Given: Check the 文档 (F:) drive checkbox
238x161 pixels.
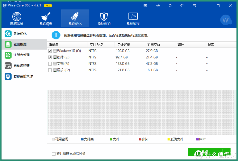Looking at the screenshot, I should tap(50, 64).
